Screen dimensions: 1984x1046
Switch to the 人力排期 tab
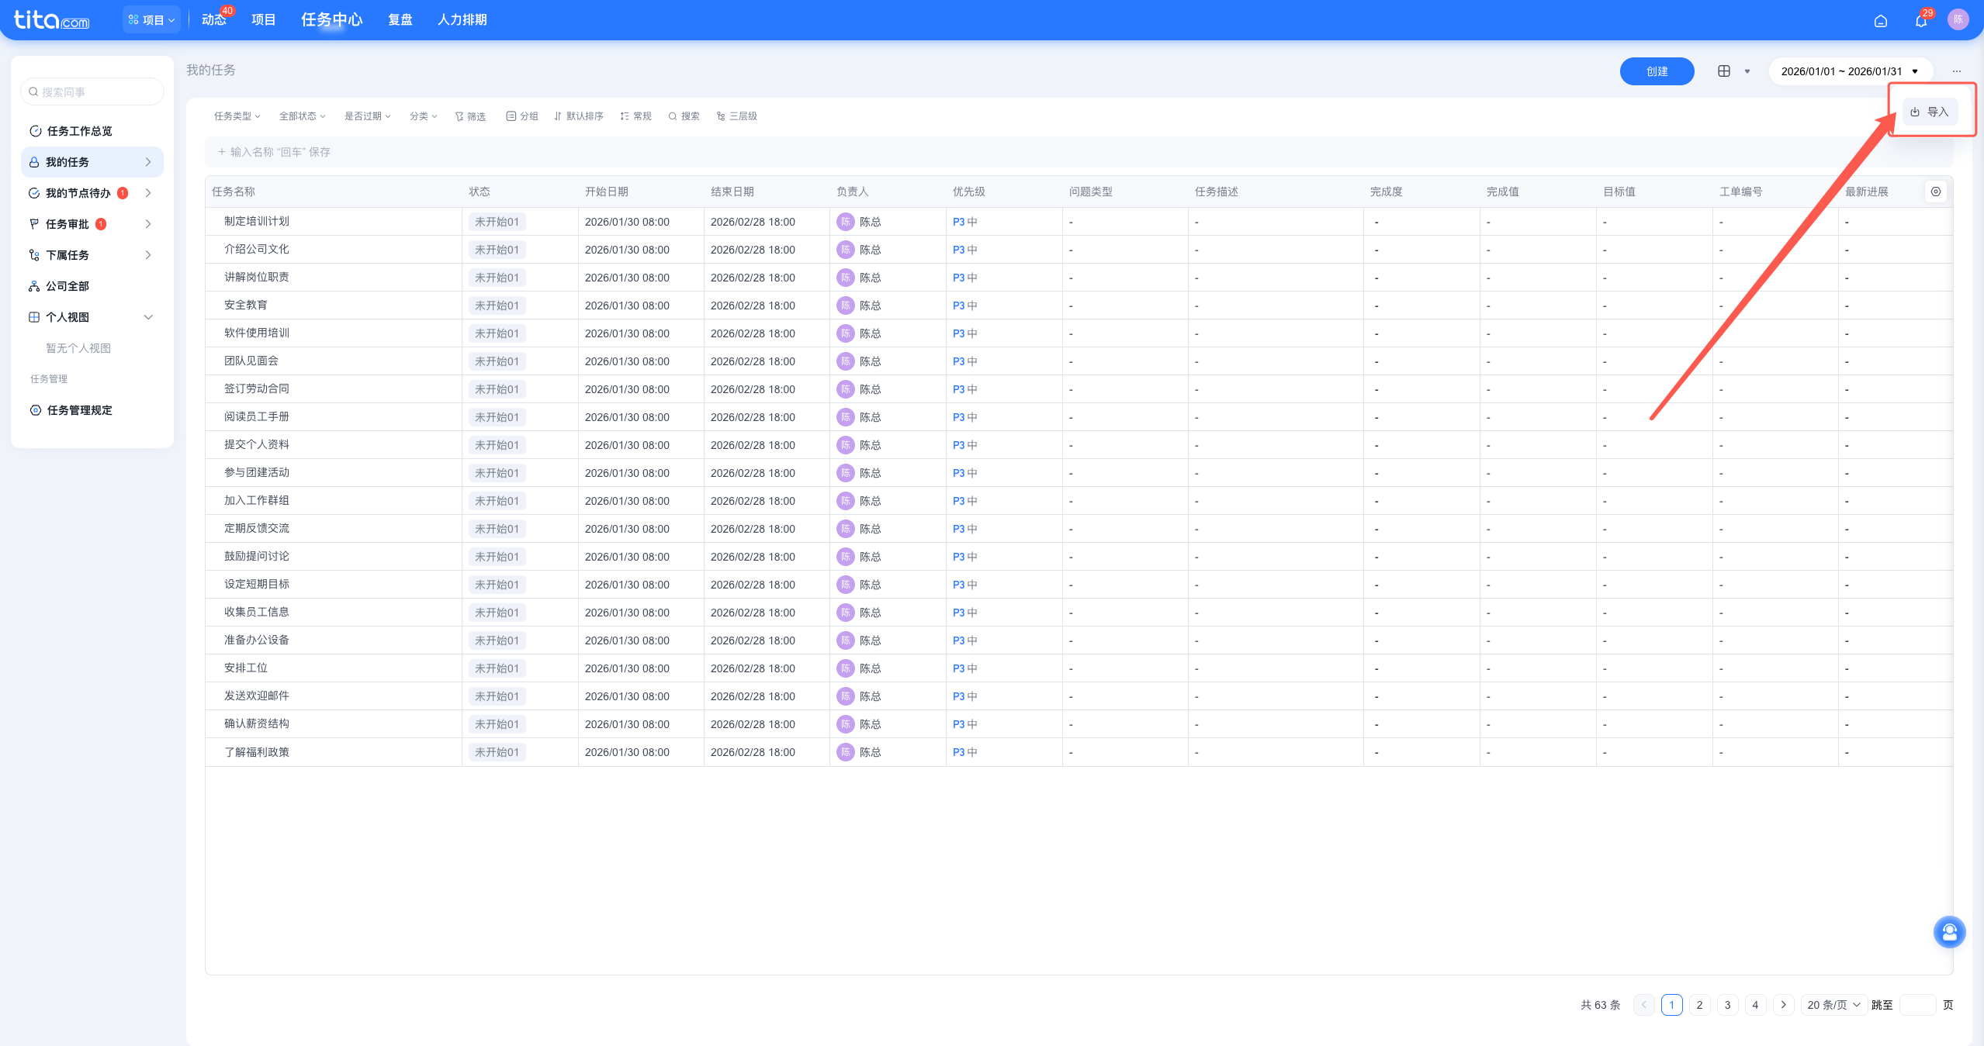pyautogui.click(x=462, y=20)
